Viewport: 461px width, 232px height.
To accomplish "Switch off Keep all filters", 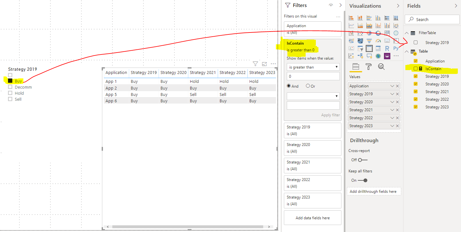I will click(x=363, y=180).
